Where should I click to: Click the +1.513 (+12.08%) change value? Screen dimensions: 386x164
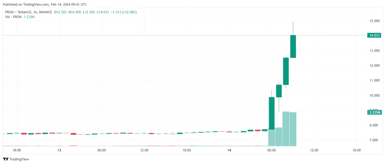122,12
